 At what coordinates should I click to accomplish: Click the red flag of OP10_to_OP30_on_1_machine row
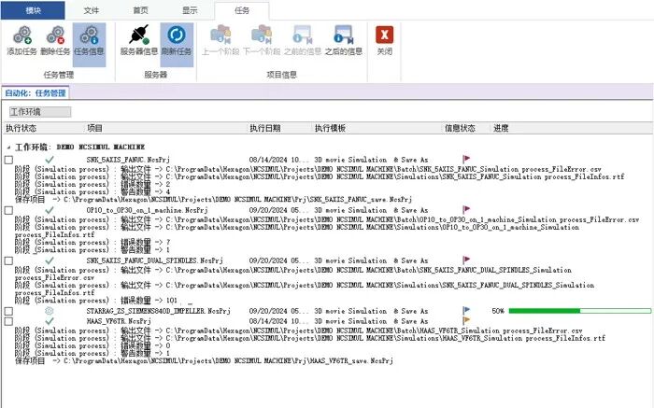point(466,210)
